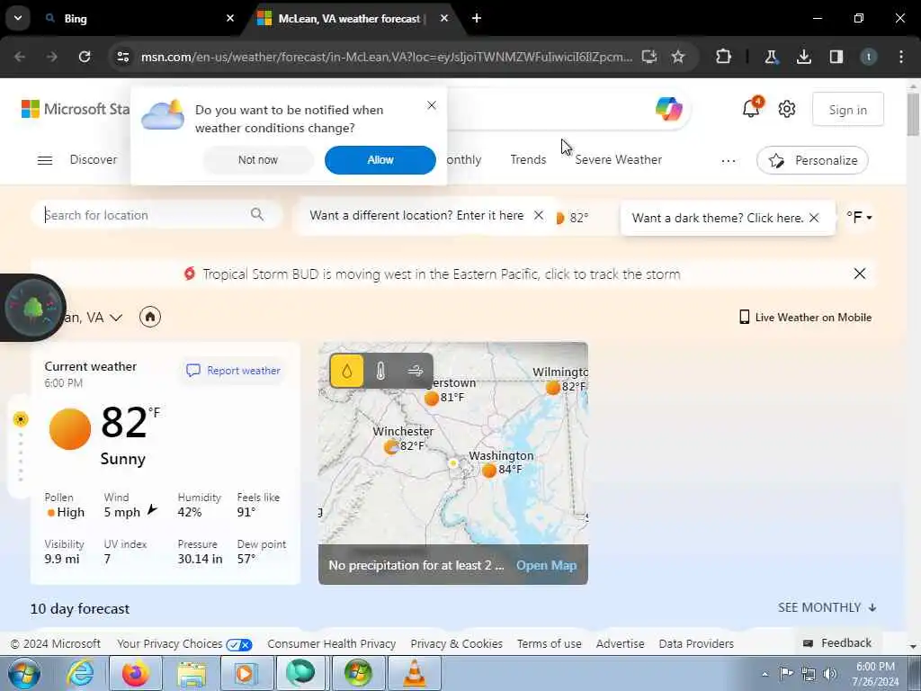This screenshot has width=921, height=691.
Task: Open MSN settings gear icon
Action: coord(786,109)
